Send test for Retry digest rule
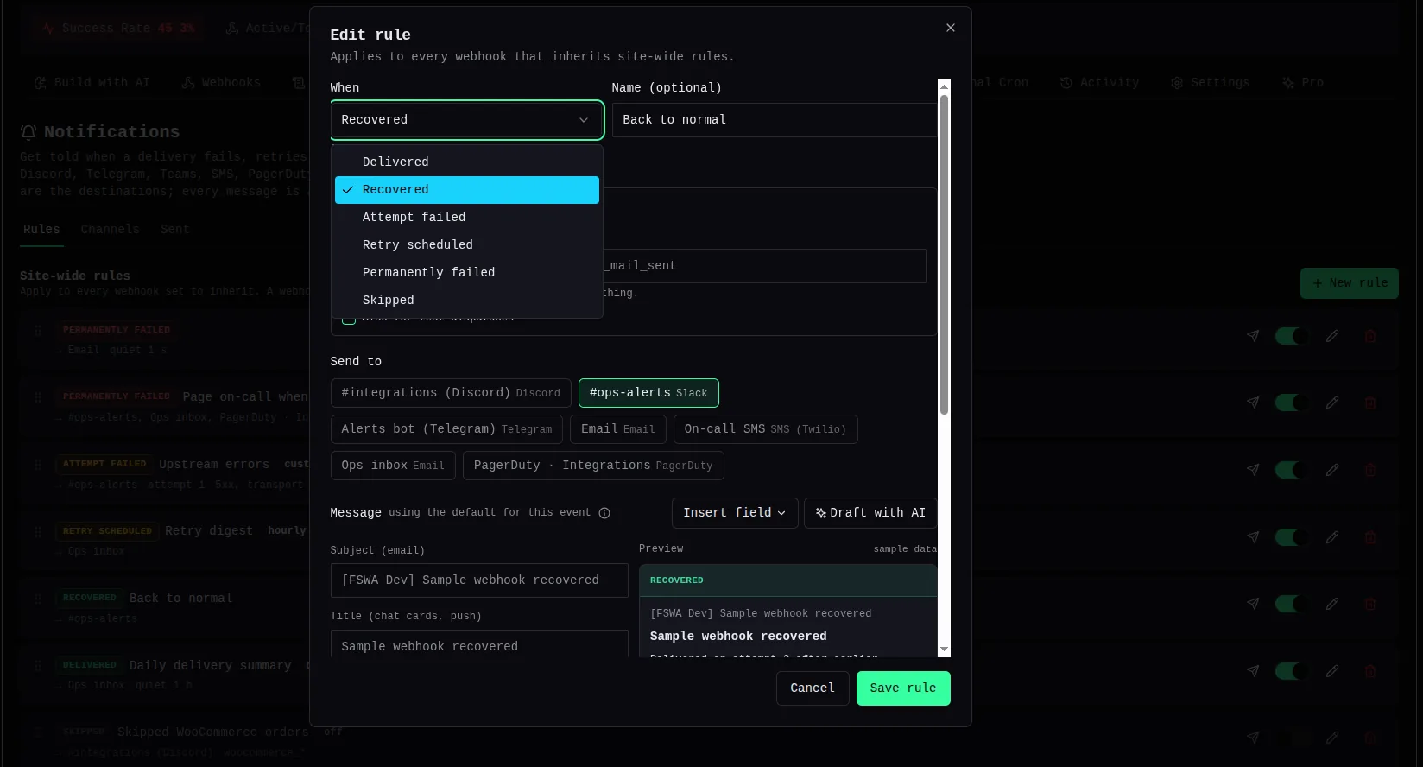 click(x=1252, y=537)
